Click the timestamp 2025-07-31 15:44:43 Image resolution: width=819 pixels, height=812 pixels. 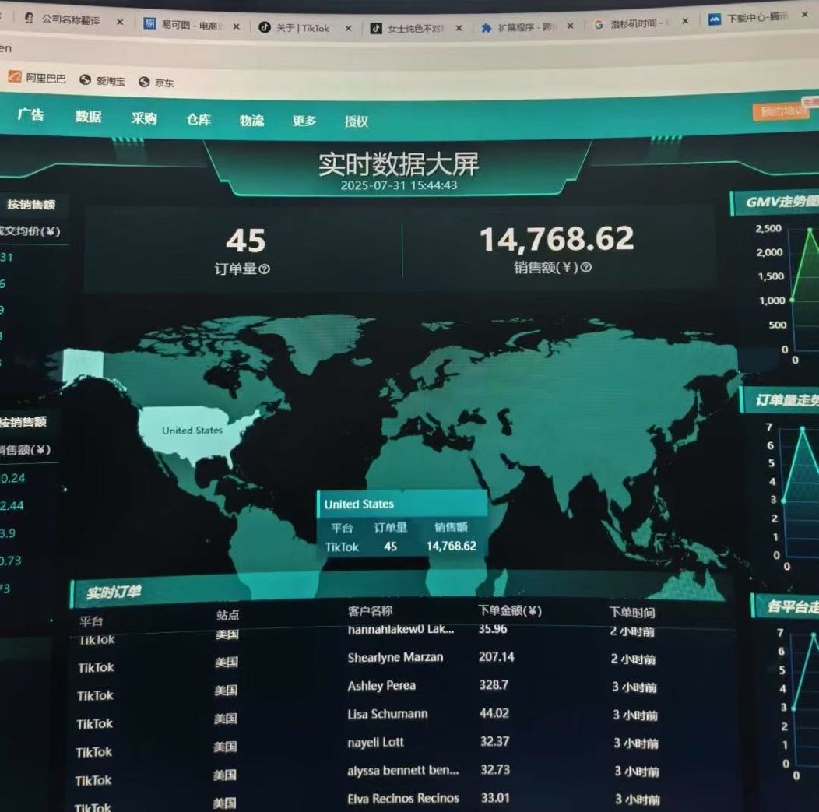[x=399, y=185]
